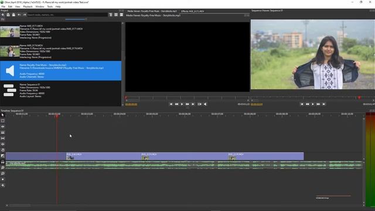The width and height of the screenshot is (375, 211).
Task: Switch to the Media Viewer tab
Action: pos(152,11)
